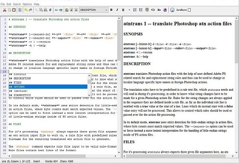The image size is (239, 163).
Task: Click the faded magnifier Find icon
Action: [x=36, y=10]
